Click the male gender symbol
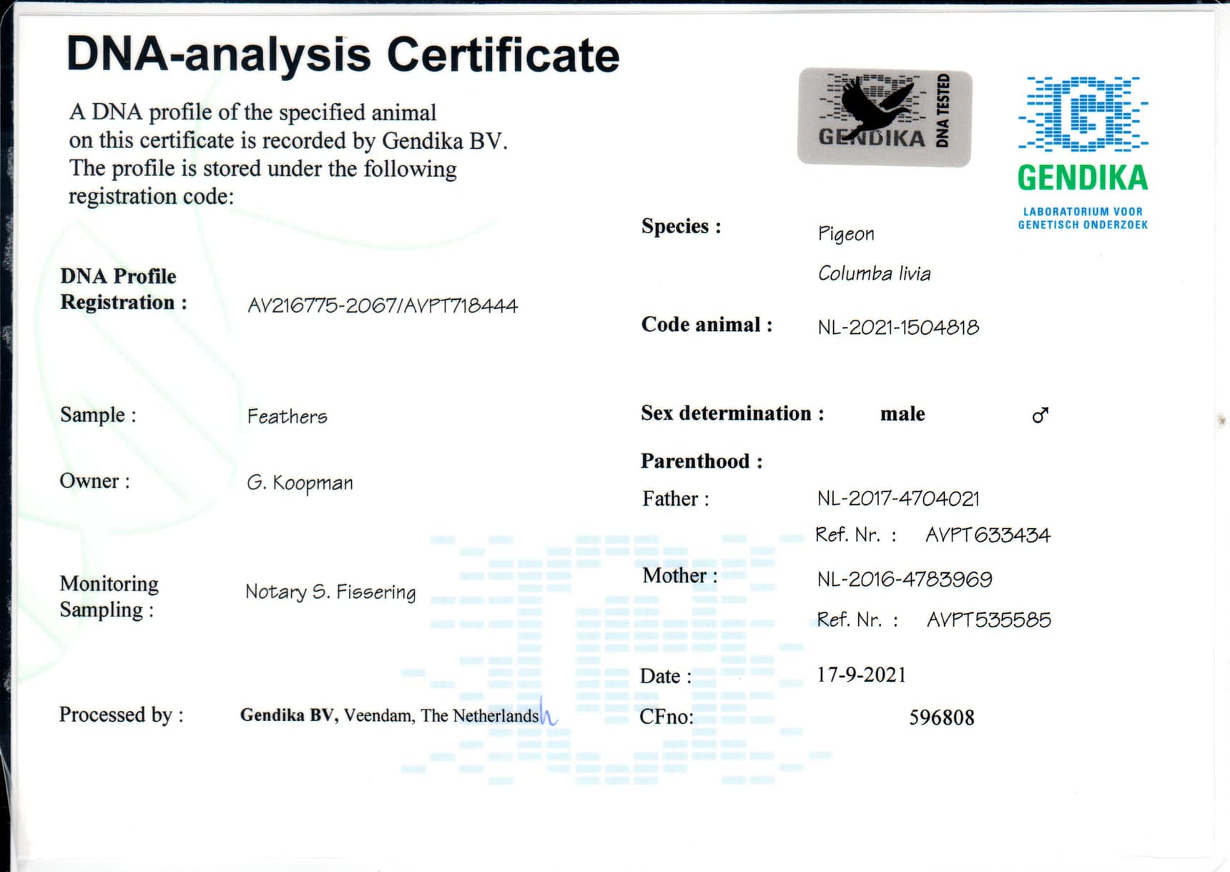This screenshot has width=1230, height=872. click(1040, 415)
